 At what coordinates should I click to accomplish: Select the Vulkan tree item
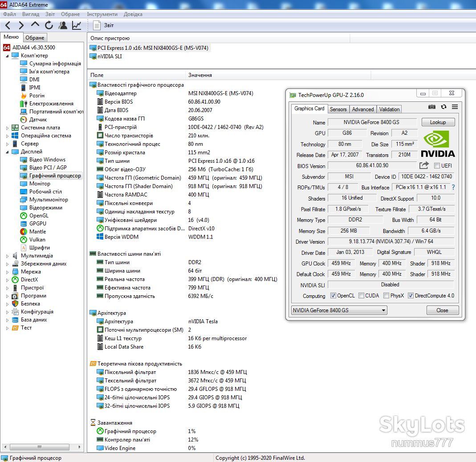[x=37, y=240]
